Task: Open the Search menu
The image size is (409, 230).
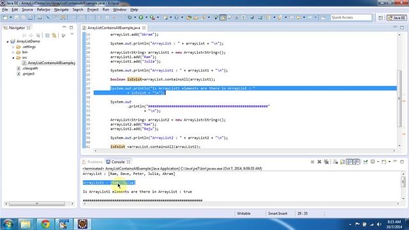Action: click(78, 10)
